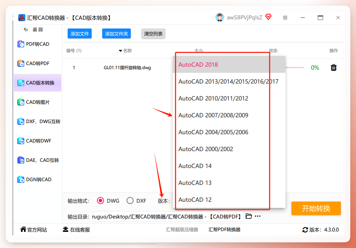Select the DXF output format radio

coord(130,201)
